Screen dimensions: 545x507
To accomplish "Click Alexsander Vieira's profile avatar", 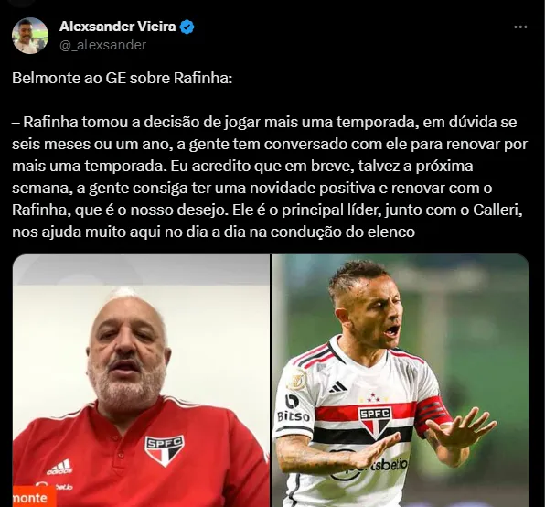I will [x=30, y=36].
